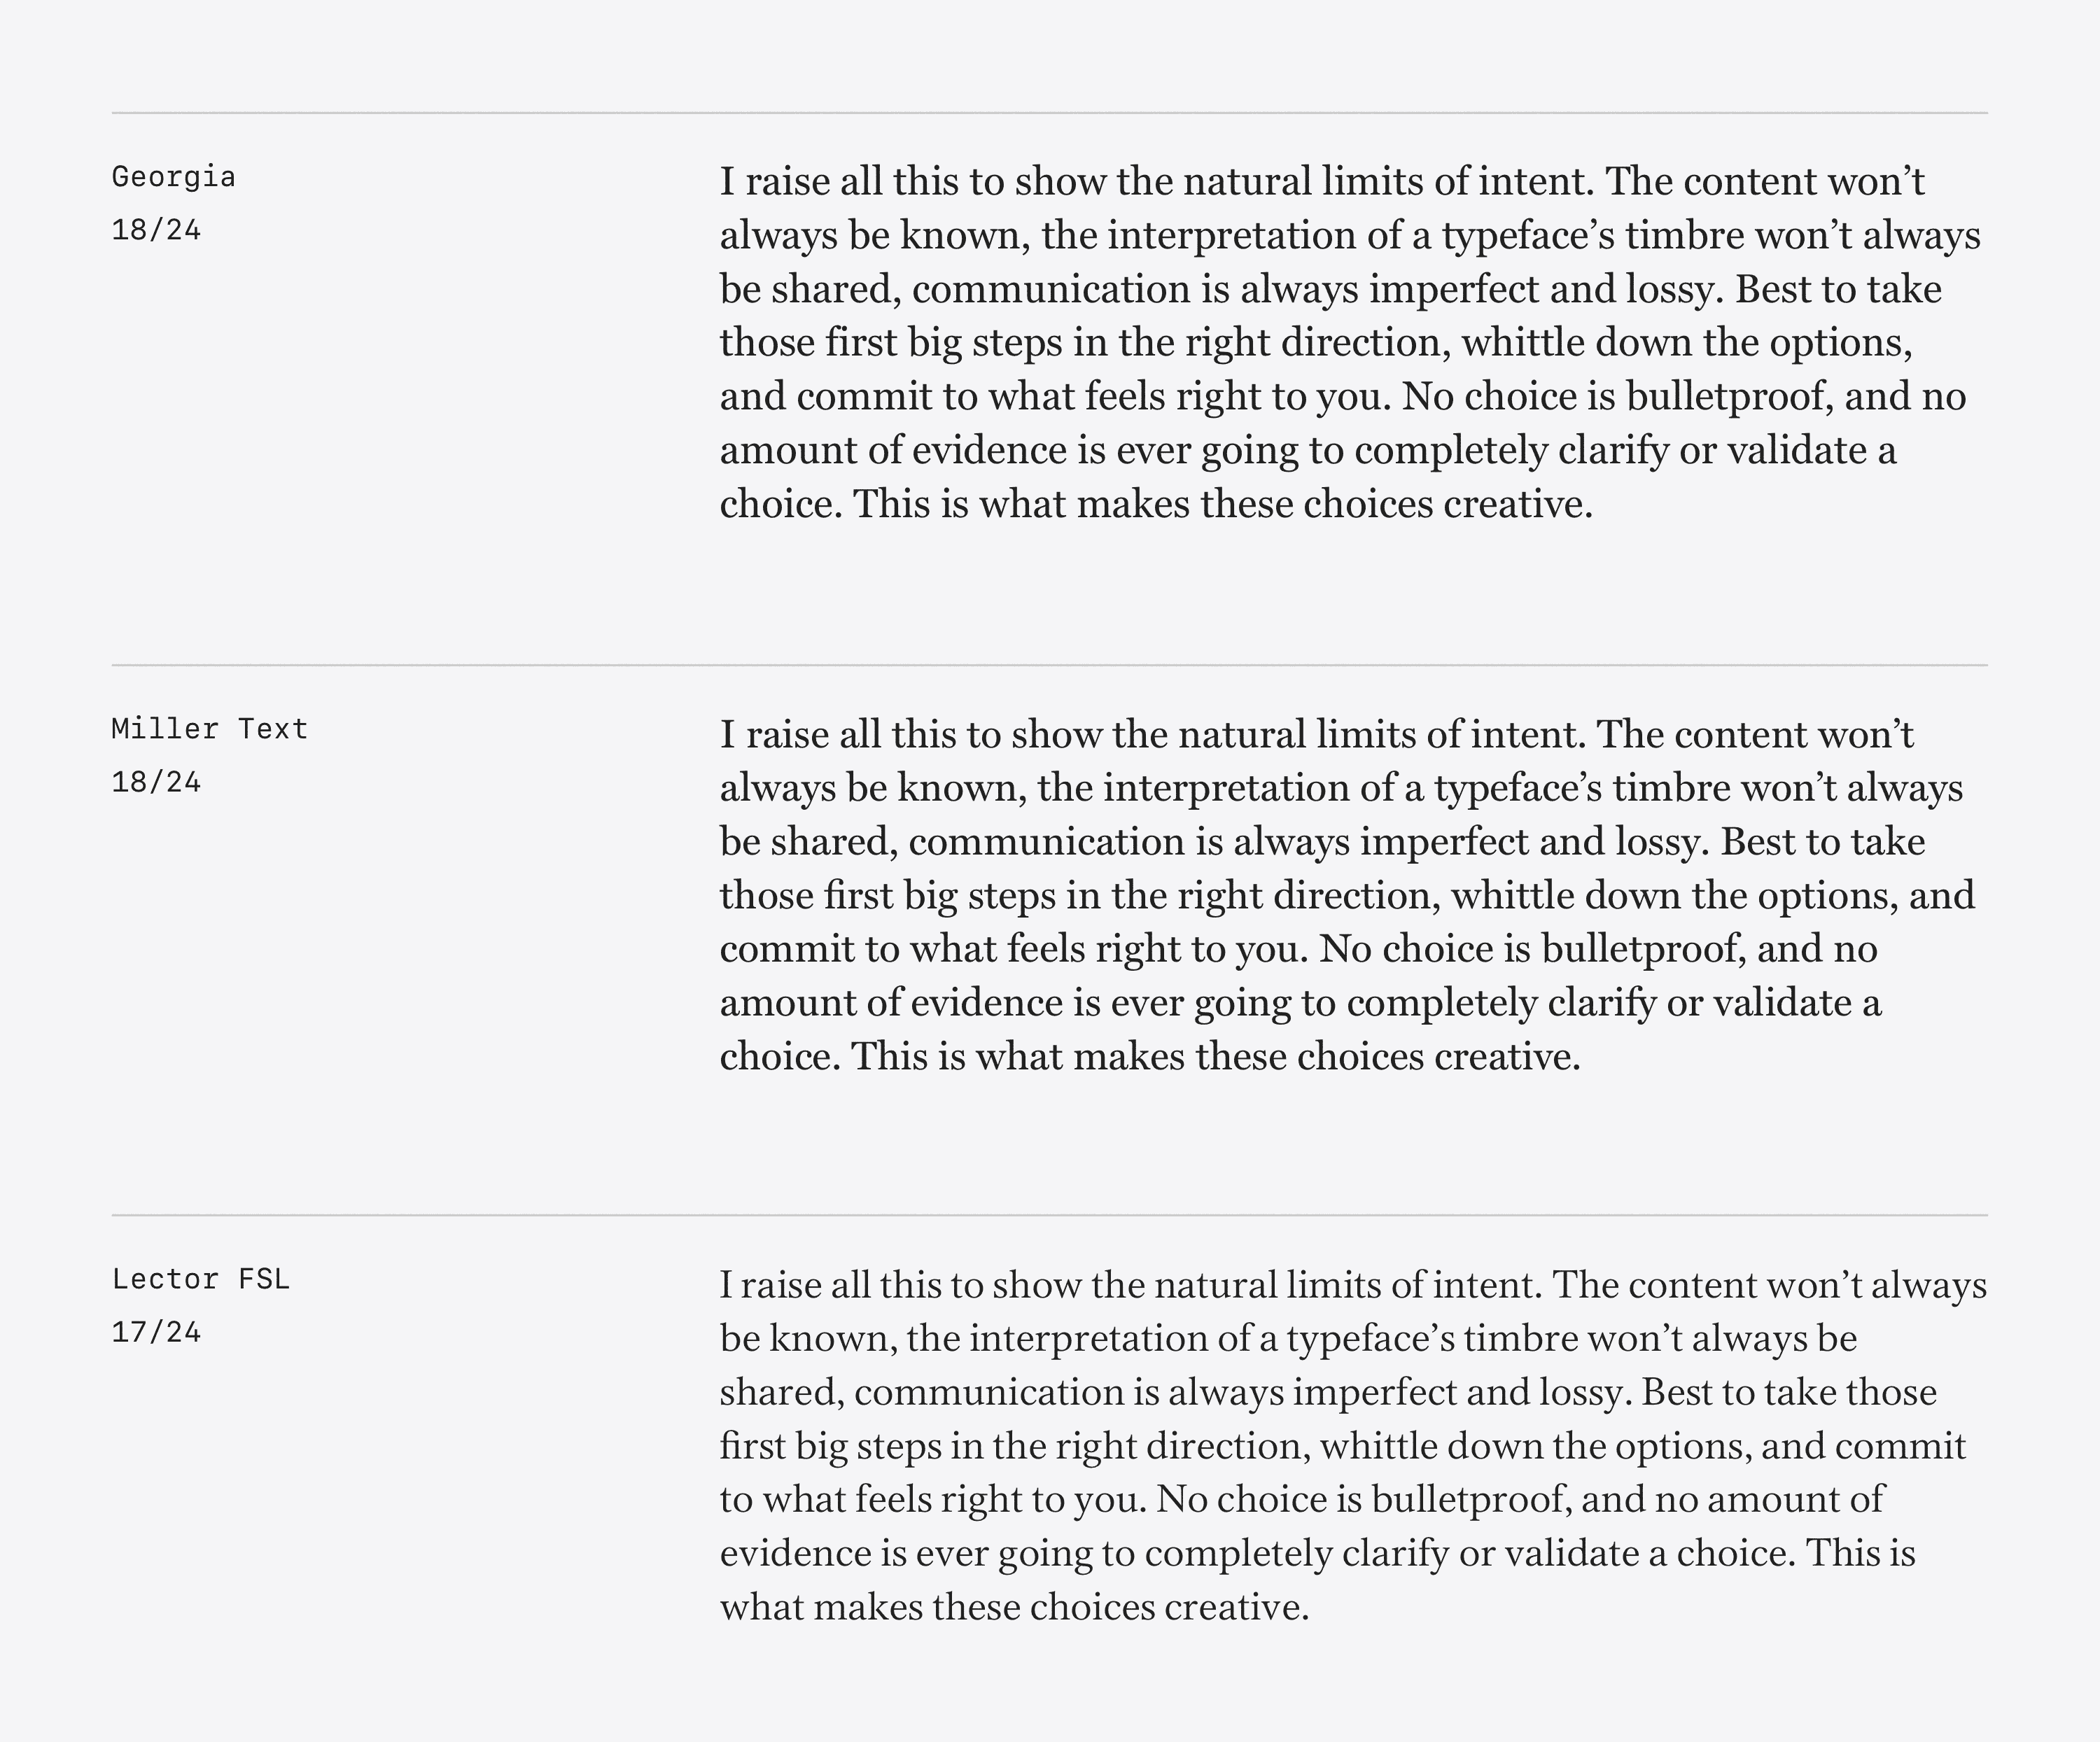Click 'whittle' in the Miller Text paragraph
This screenshot has width=2100, height=1742.
[x=1512, y=896]
